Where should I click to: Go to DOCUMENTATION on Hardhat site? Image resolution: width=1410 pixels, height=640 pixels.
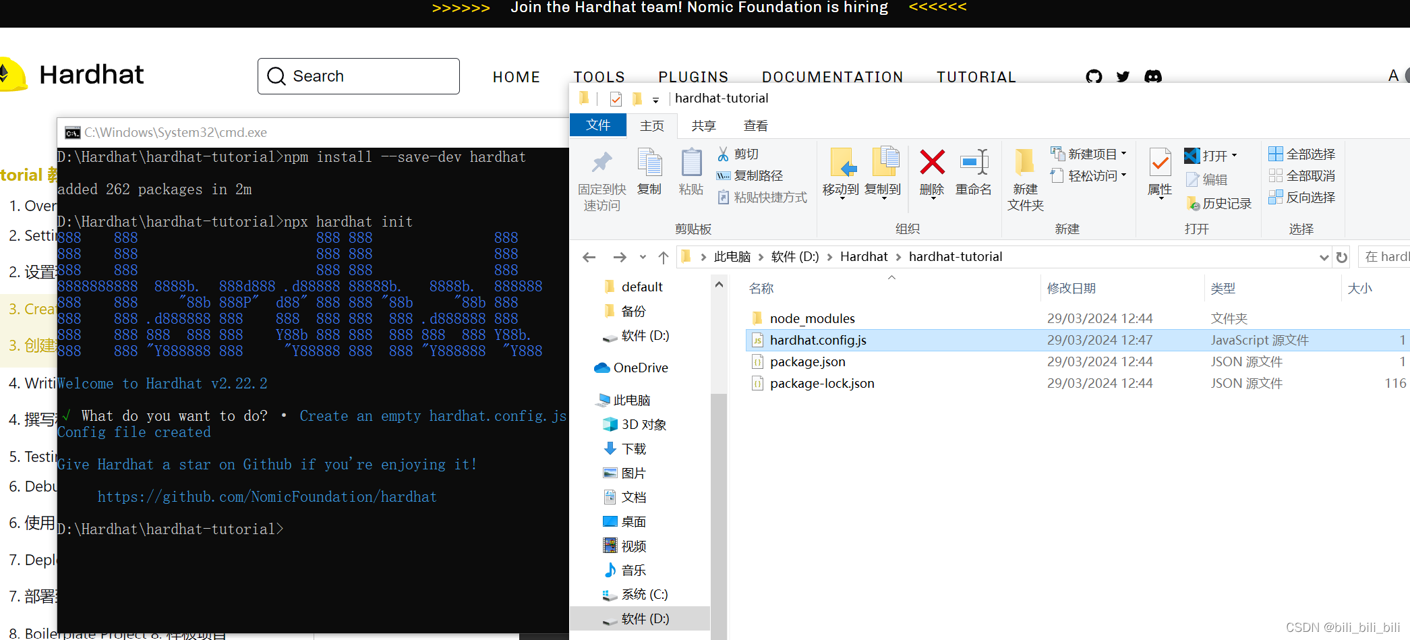click(832, 77)
